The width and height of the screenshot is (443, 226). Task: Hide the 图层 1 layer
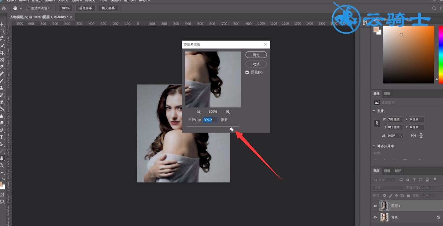click(x=375, y=206)
